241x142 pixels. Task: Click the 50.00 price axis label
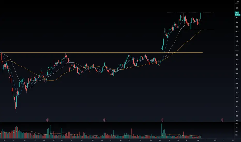[237, 27]
